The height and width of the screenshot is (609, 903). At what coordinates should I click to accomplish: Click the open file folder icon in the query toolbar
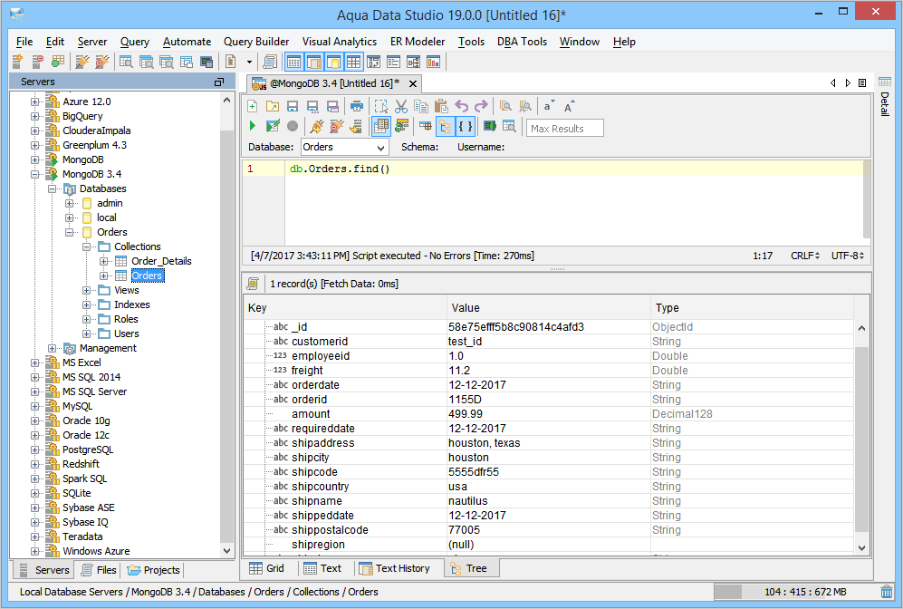pos(273,106)
